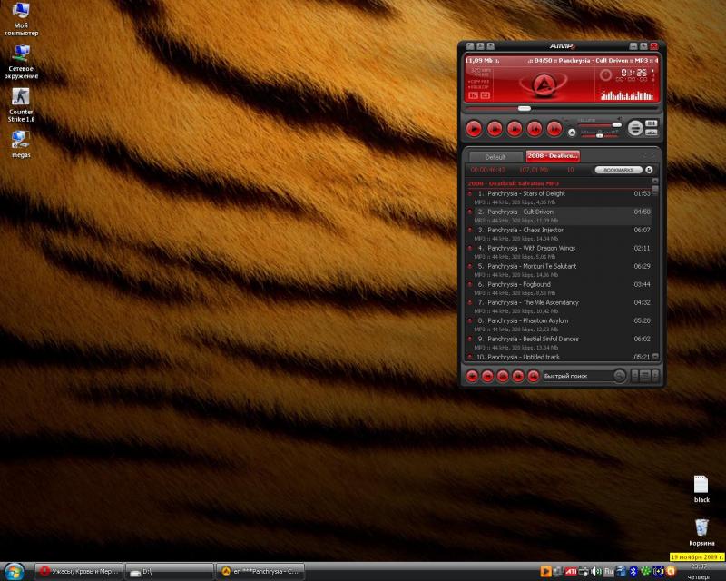
Task: Open the 'Корзина' recycle bin
Action: click(x=701, y=532)
